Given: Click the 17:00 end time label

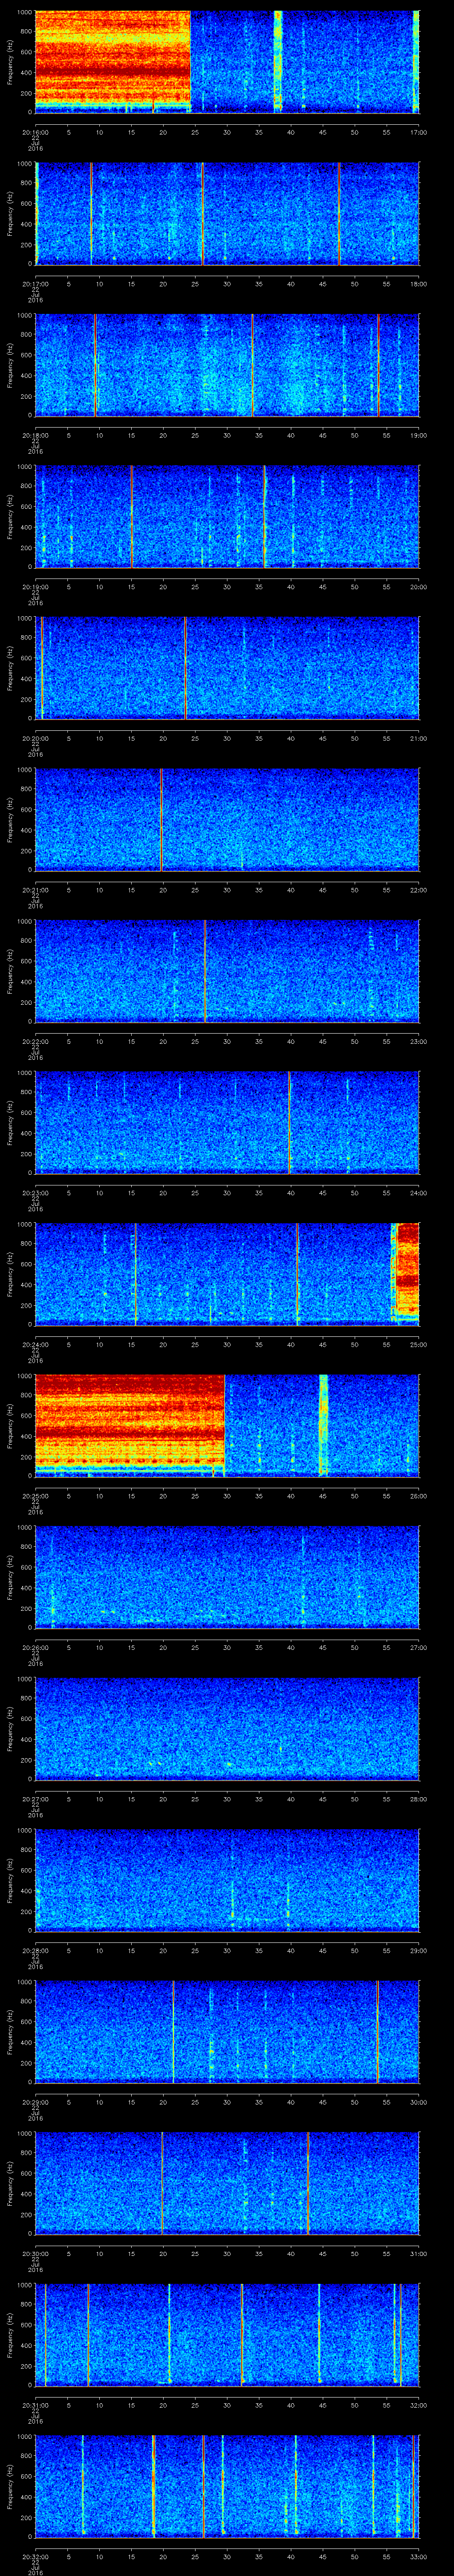Looking at the screenshot, I should click(x=418, y=132).
